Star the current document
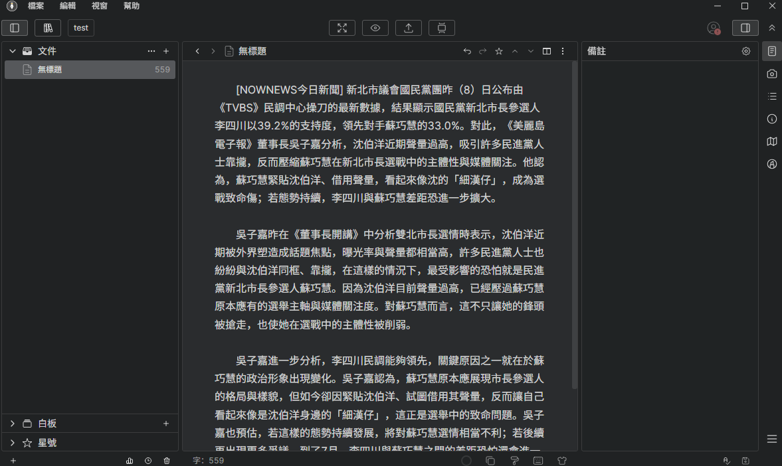 tap(499, 51)
